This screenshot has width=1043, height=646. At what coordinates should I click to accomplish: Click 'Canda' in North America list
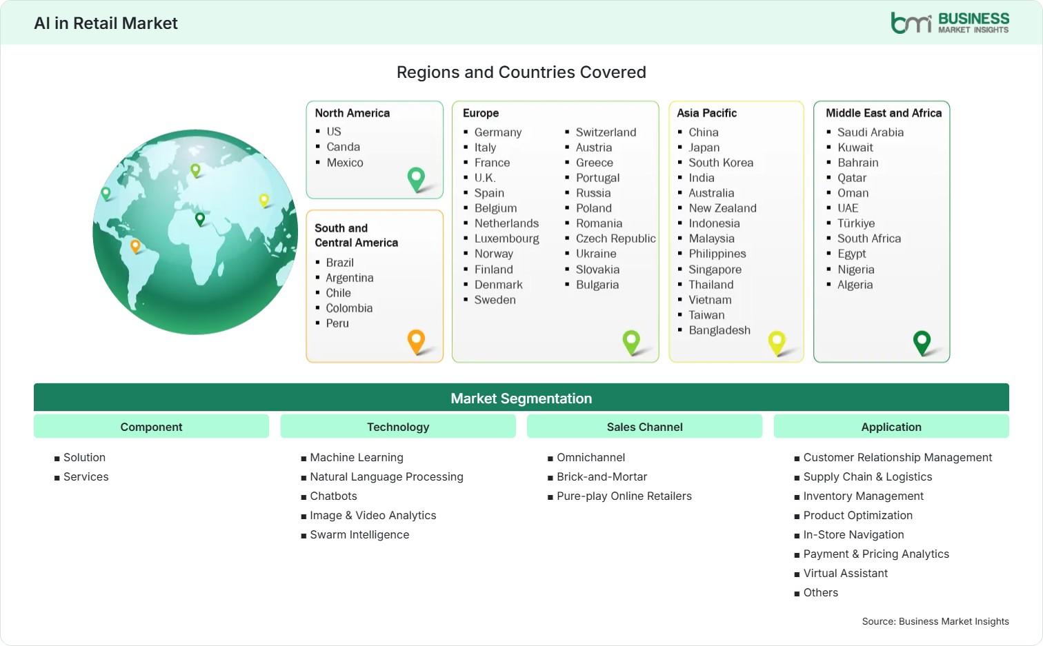point(344,147)
